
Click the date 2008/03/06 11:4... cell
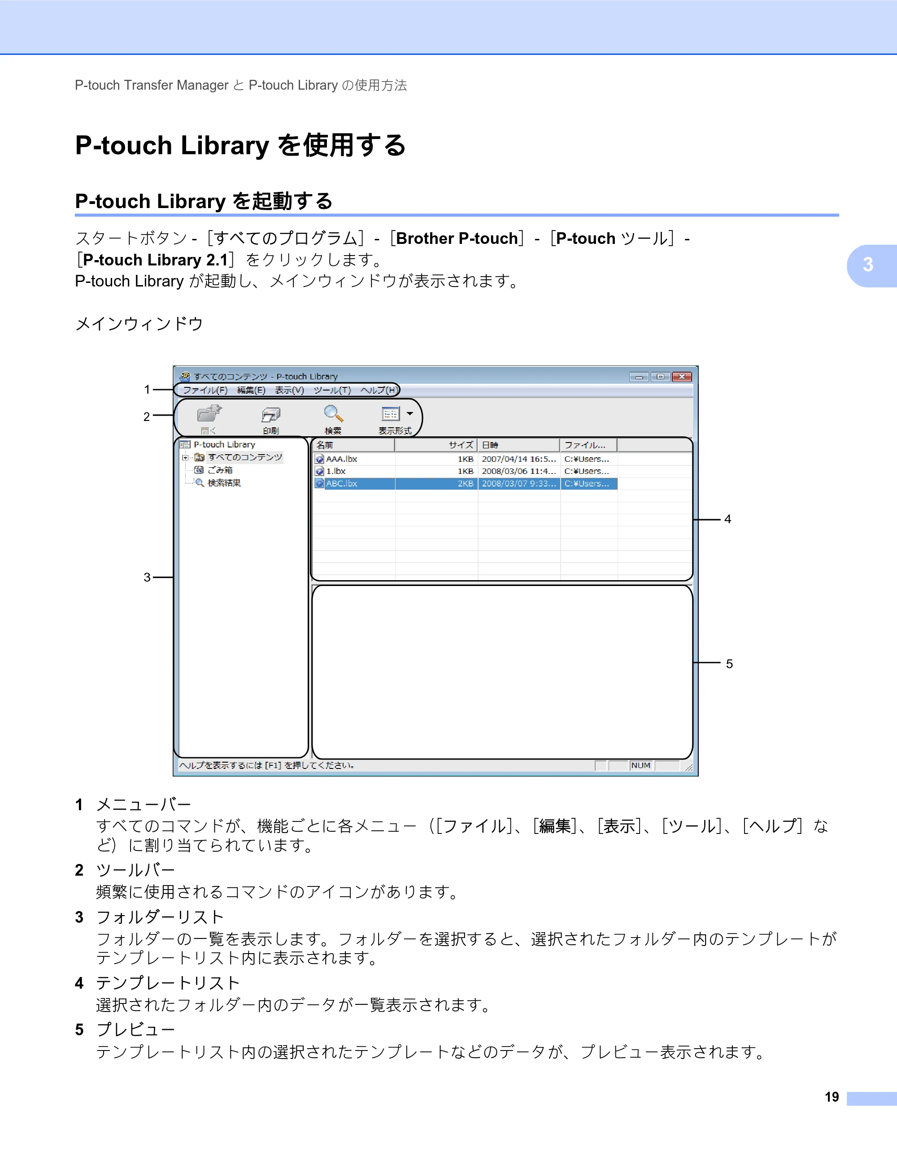pos(518,471)
